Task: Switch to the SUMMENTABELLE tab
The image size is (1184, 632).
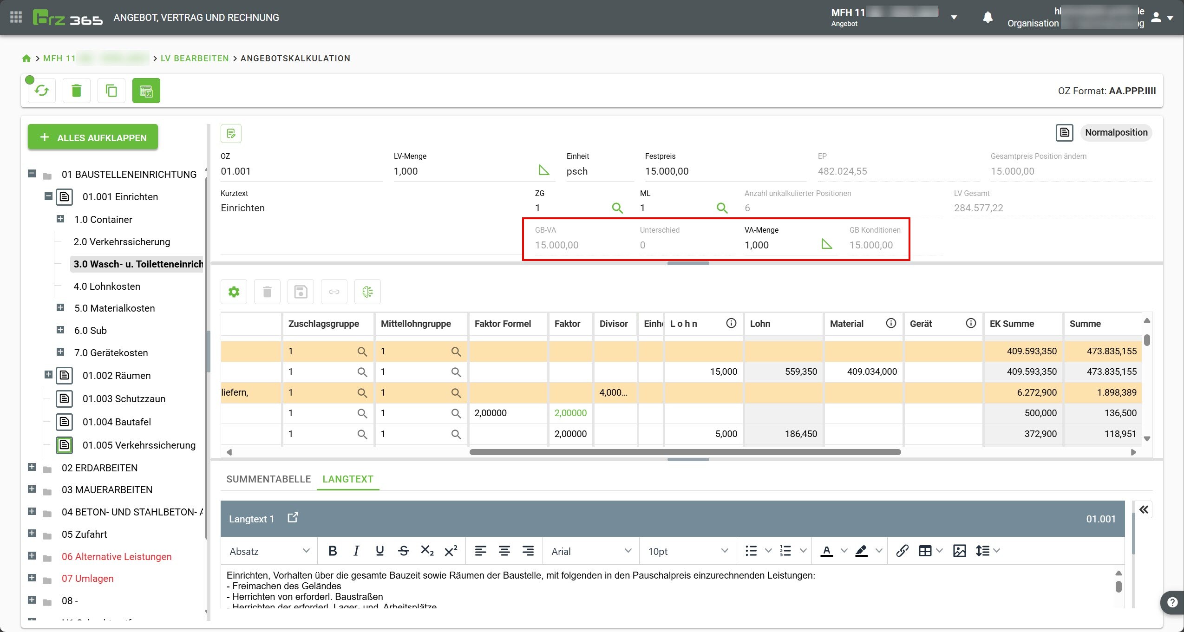Action: click(x=268, y=479)
